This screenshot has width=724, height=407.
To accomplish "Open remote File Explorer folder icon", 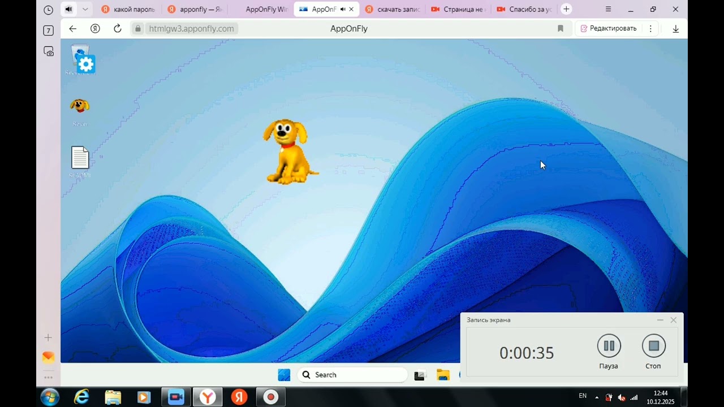I will coord(442,375).
